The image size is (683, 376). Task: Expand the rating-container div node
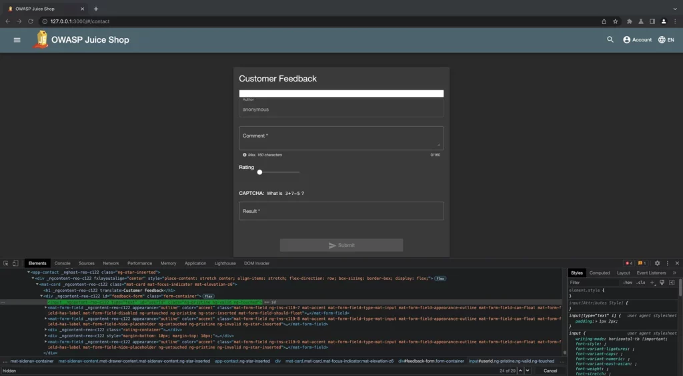(x=46, y=330)
